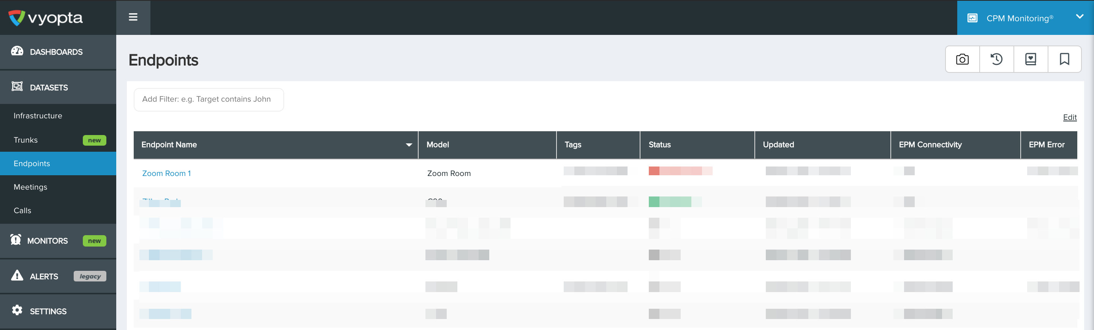Sort by Tags column header

pyautogui.click(x=598, y=145)
